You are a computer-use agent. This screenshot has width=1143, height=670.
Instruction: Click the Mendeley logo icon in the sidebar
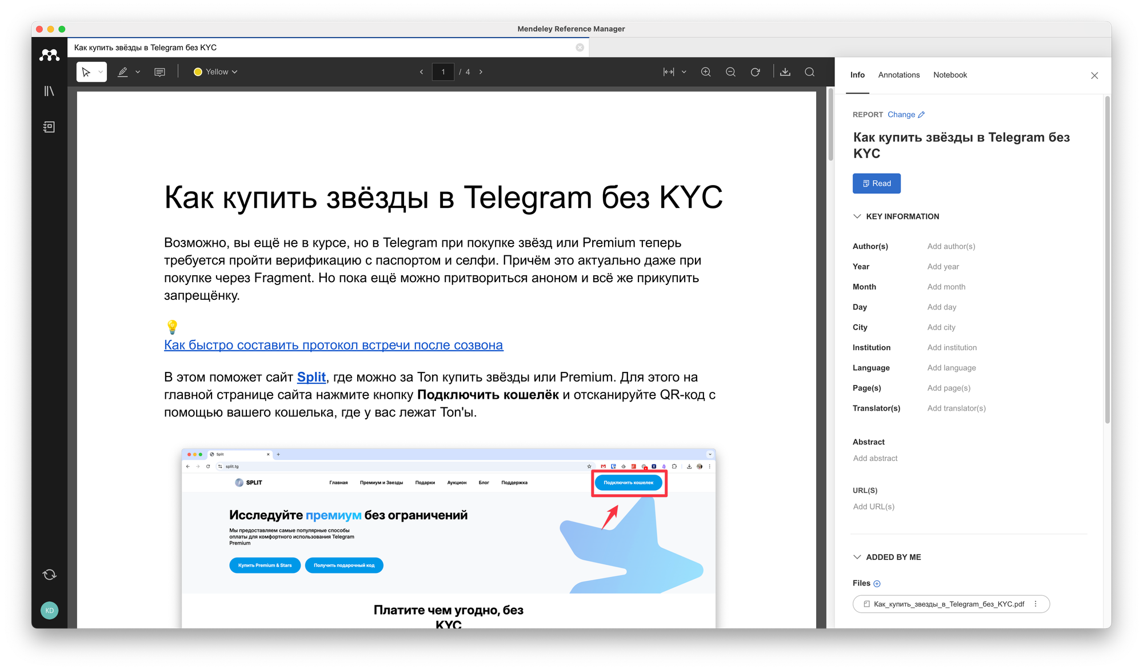point(49,55)
